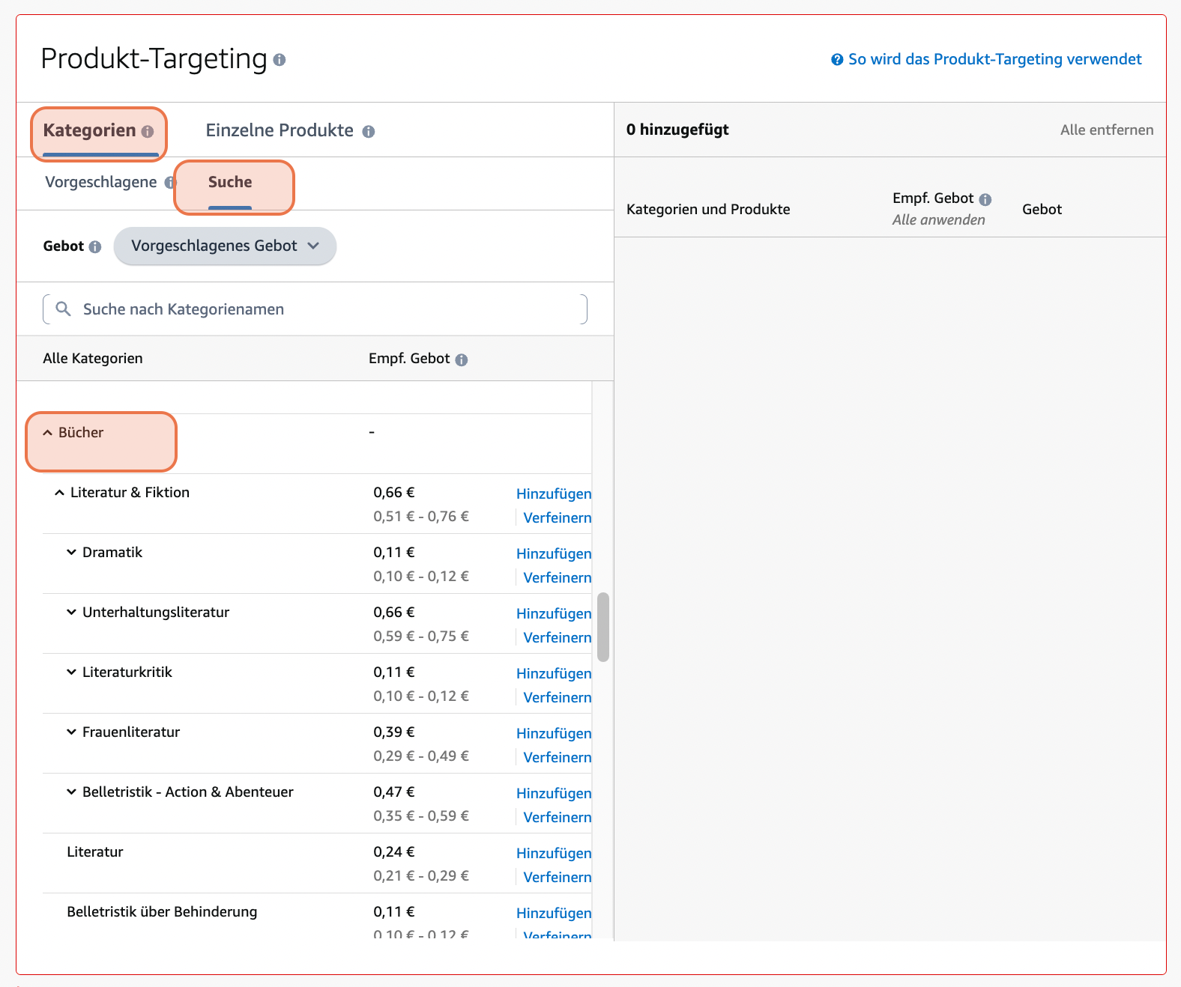Collapse Literatur & Fiktion category
This screenshot has width=1181, height=987.
(60, 493)
